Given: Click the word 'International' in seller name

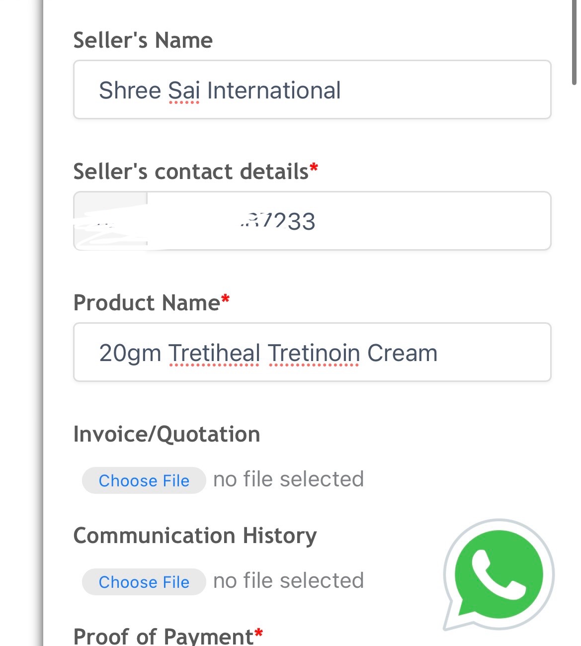Looking at the screenshot, I should [274, 91].
